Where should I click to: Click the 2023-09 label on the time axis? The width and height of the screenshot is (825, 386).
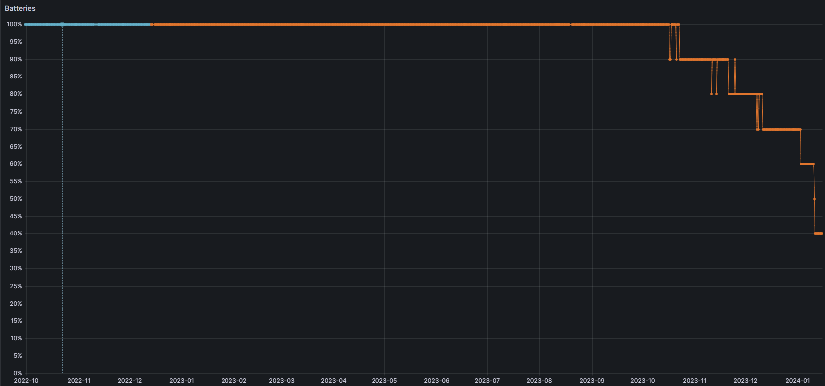592,381
